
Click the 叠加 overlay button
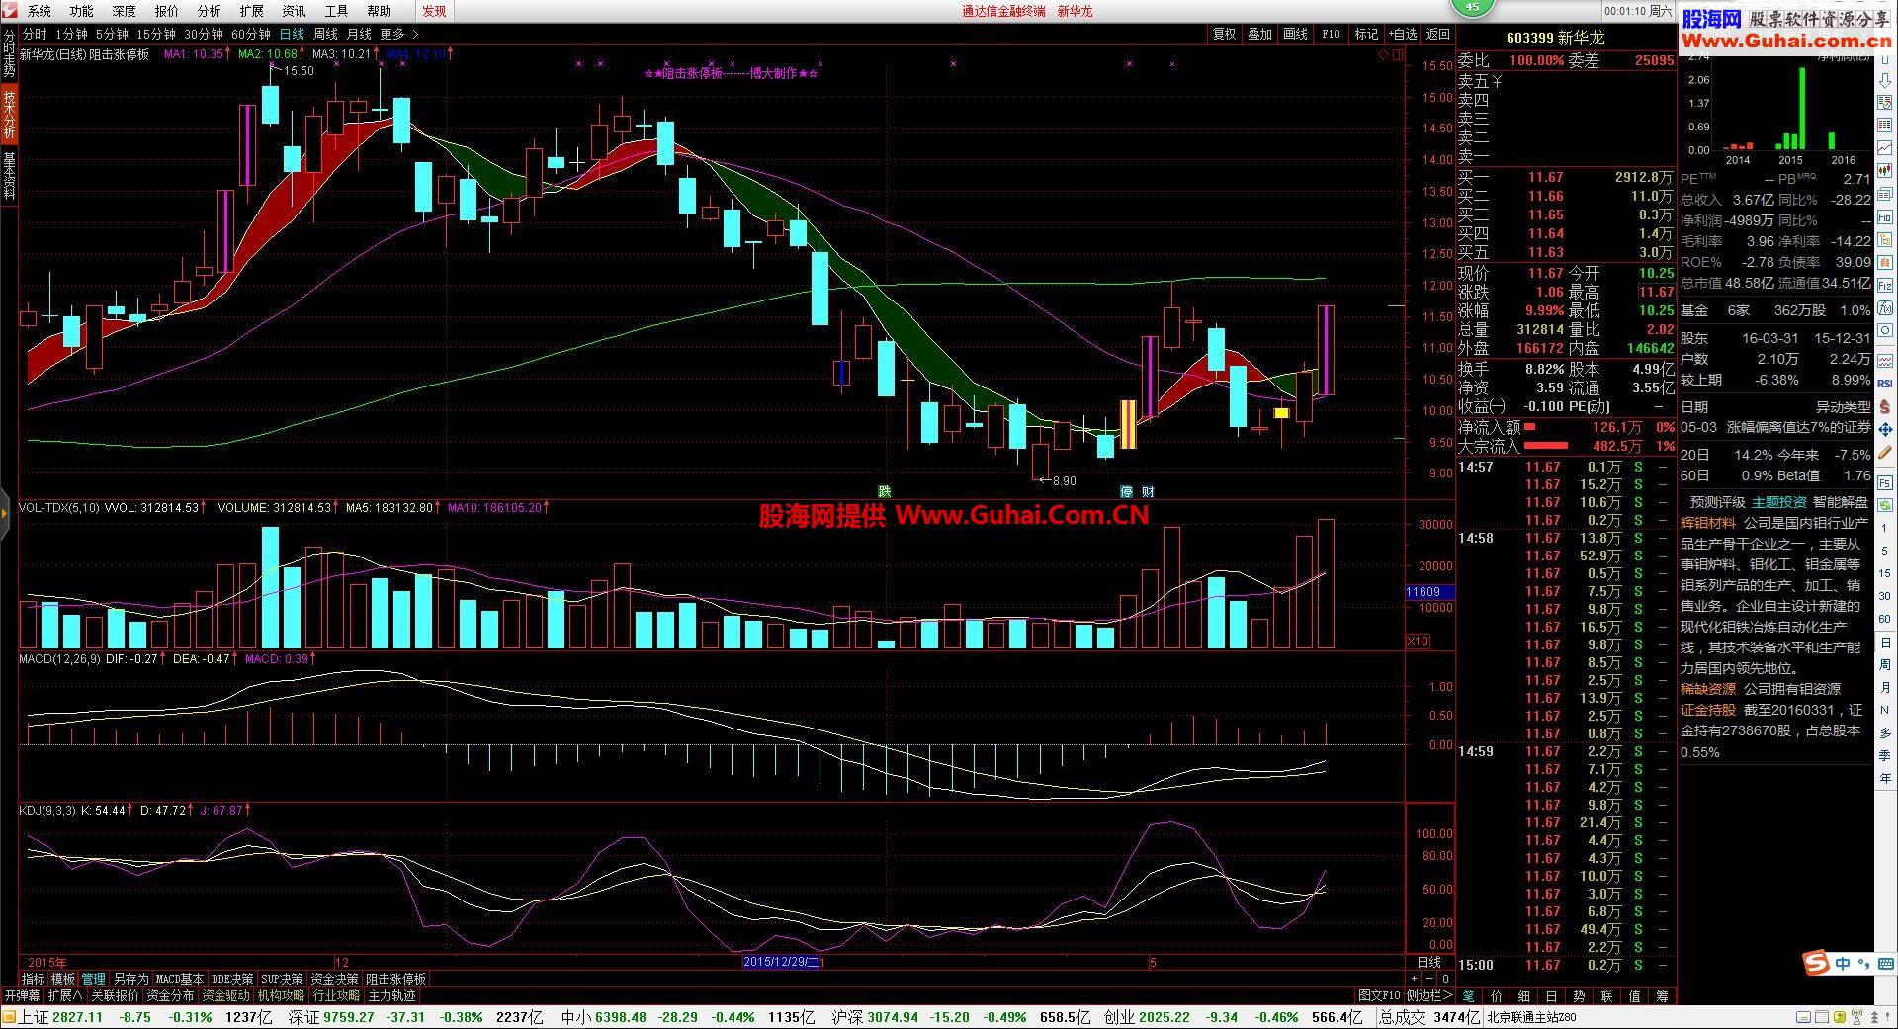coord(1259,34)
